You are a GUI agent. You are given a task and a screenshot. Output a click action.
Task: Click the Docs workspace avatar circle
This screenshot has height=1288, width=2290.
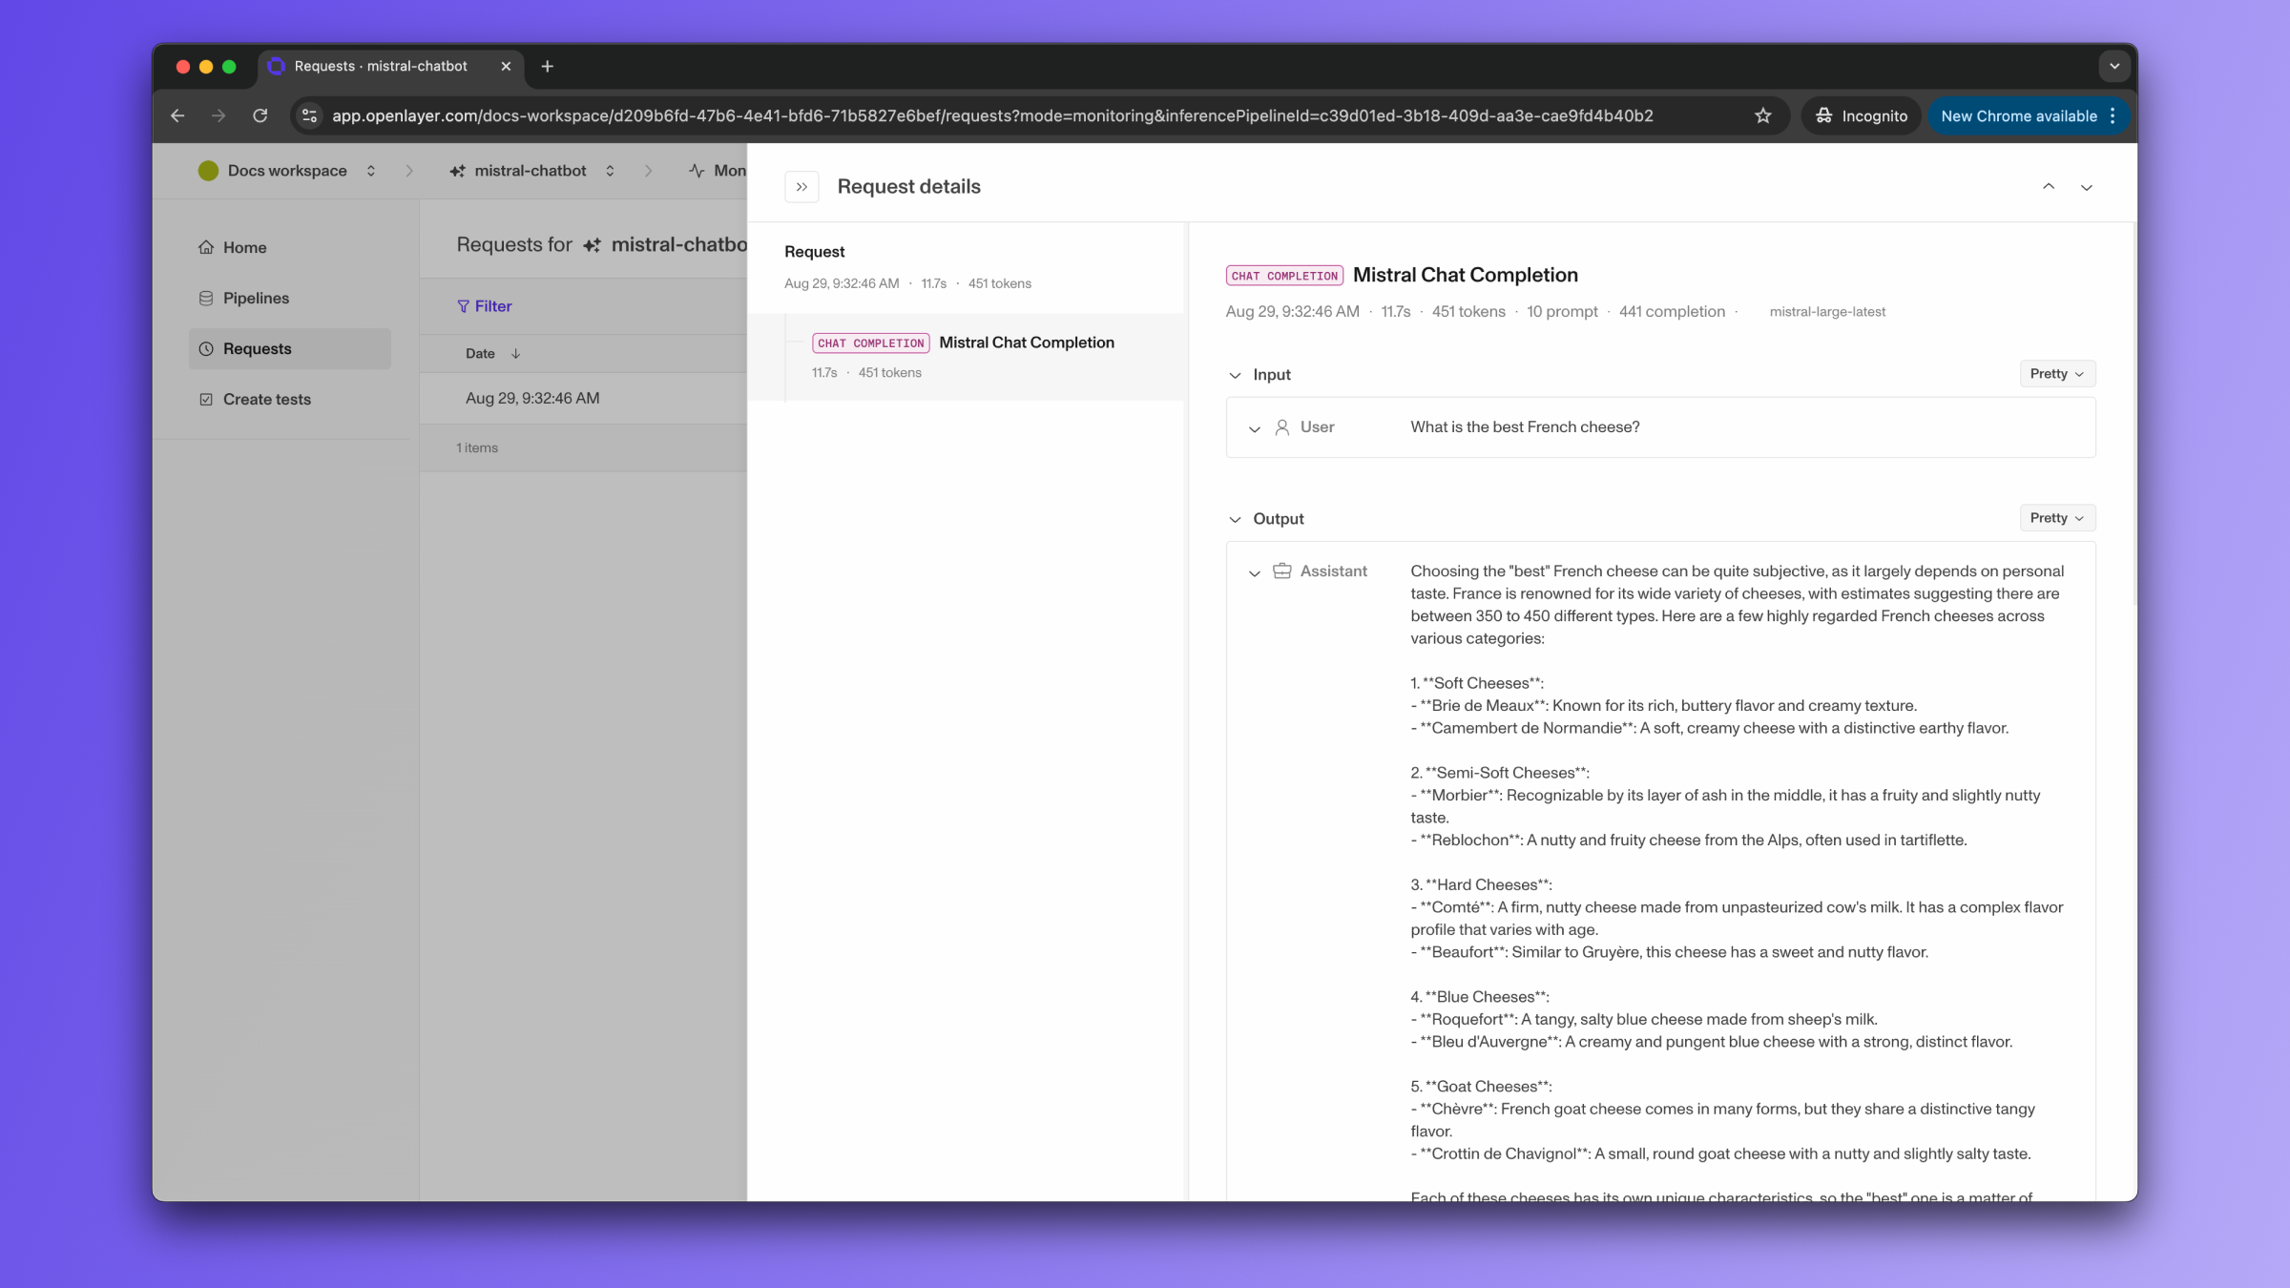coord(208,170)
